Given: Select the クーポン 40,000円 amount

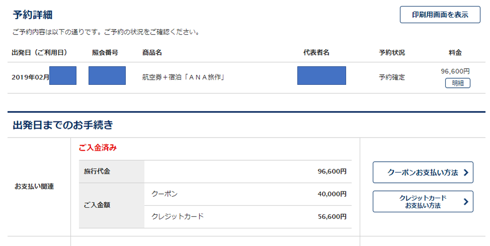Looking at the screenshot, I should coord(332,194).
